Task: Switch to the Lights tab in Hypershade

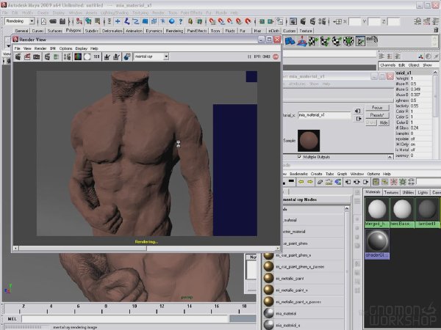Action: 423,192
